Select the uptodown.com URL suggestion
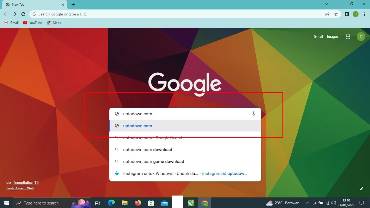Screen dimensions: 370x208 [x=185, y=126]
